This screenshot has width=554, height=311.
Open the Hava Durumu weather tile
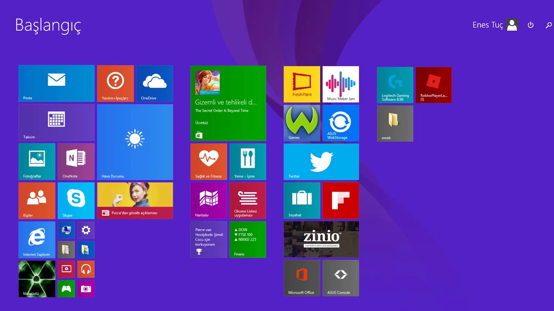coord(135,142)
